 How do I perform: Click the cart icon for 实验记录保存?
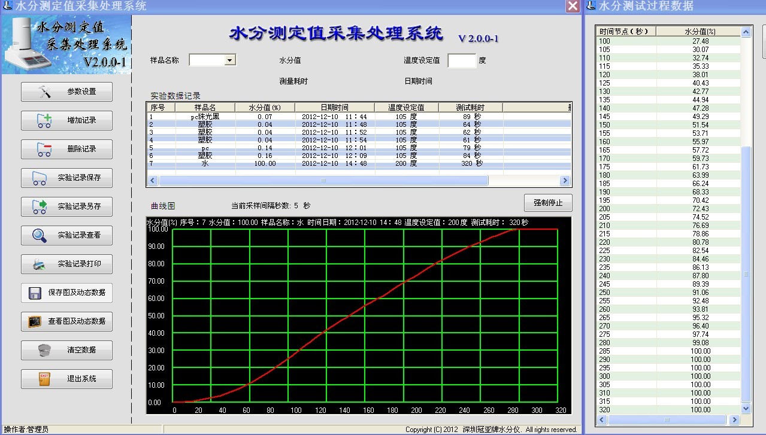[x=39, y=178]
